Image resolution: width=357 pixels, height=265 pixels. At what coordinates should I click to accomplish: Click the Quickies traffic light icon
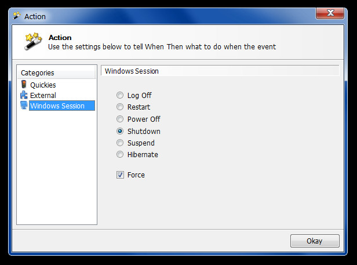pyautogui.click(x=24, y=84)
